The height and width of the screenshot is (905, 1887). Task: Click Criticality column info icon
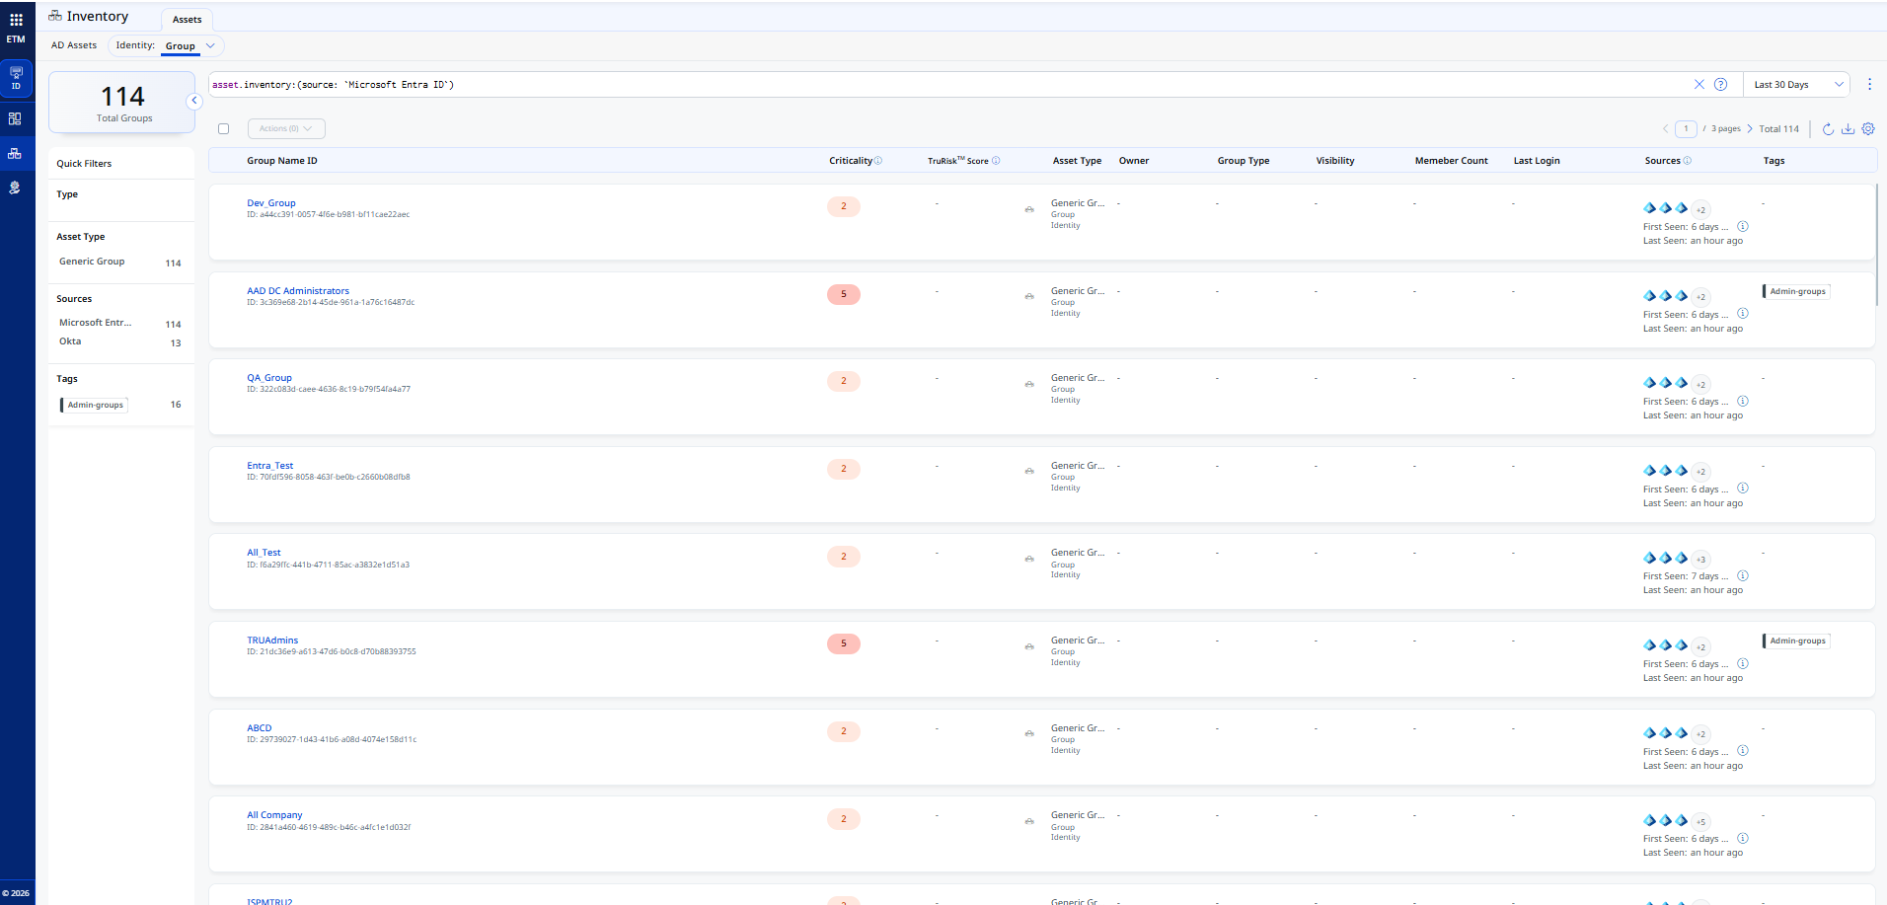pyautogui.click(x=878, y=161)
